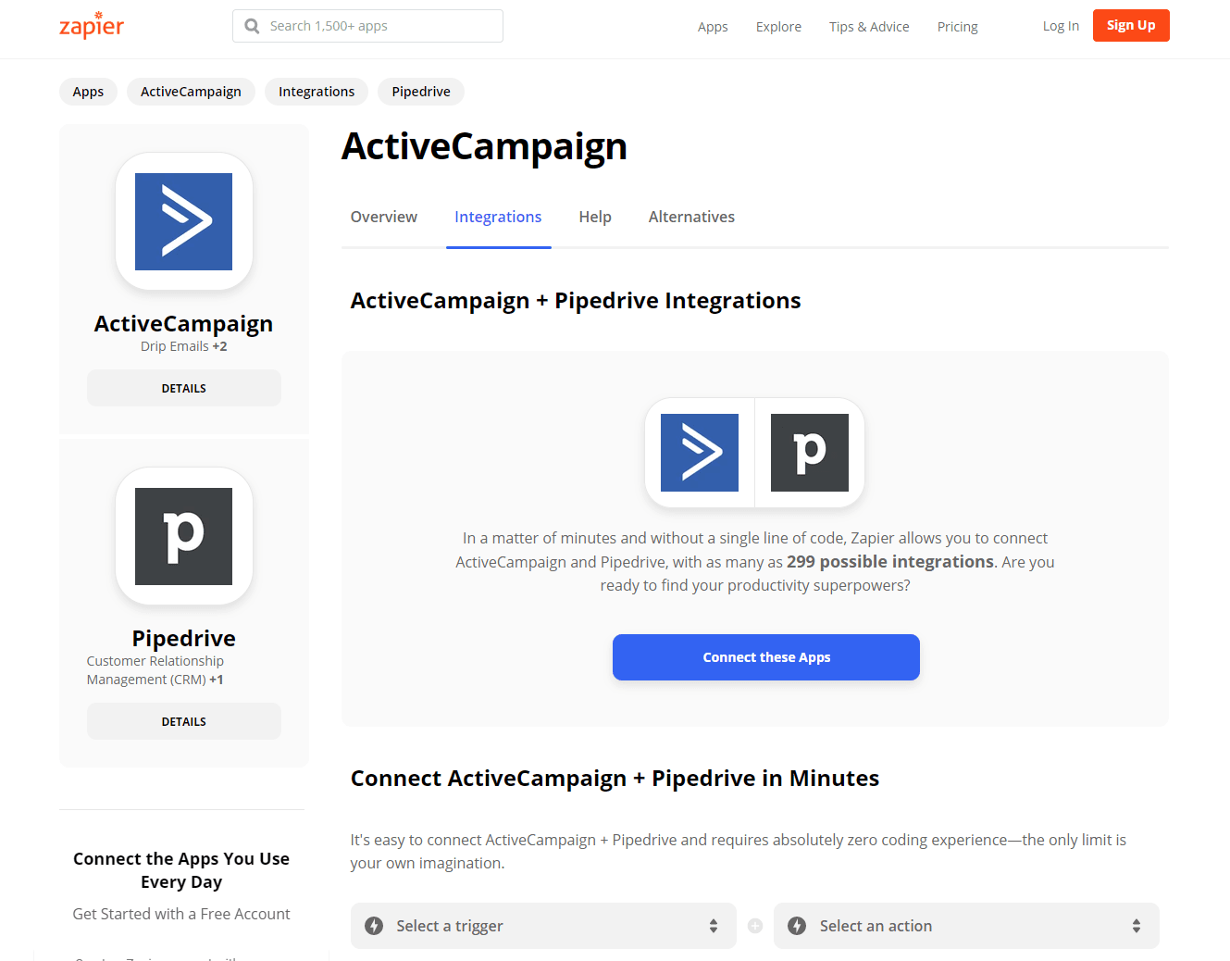The height and width of the screenshot is (961, 1230).
Task: Click the ActiveCampaign sidebar app icon
Action: click(x=184, y=221)
